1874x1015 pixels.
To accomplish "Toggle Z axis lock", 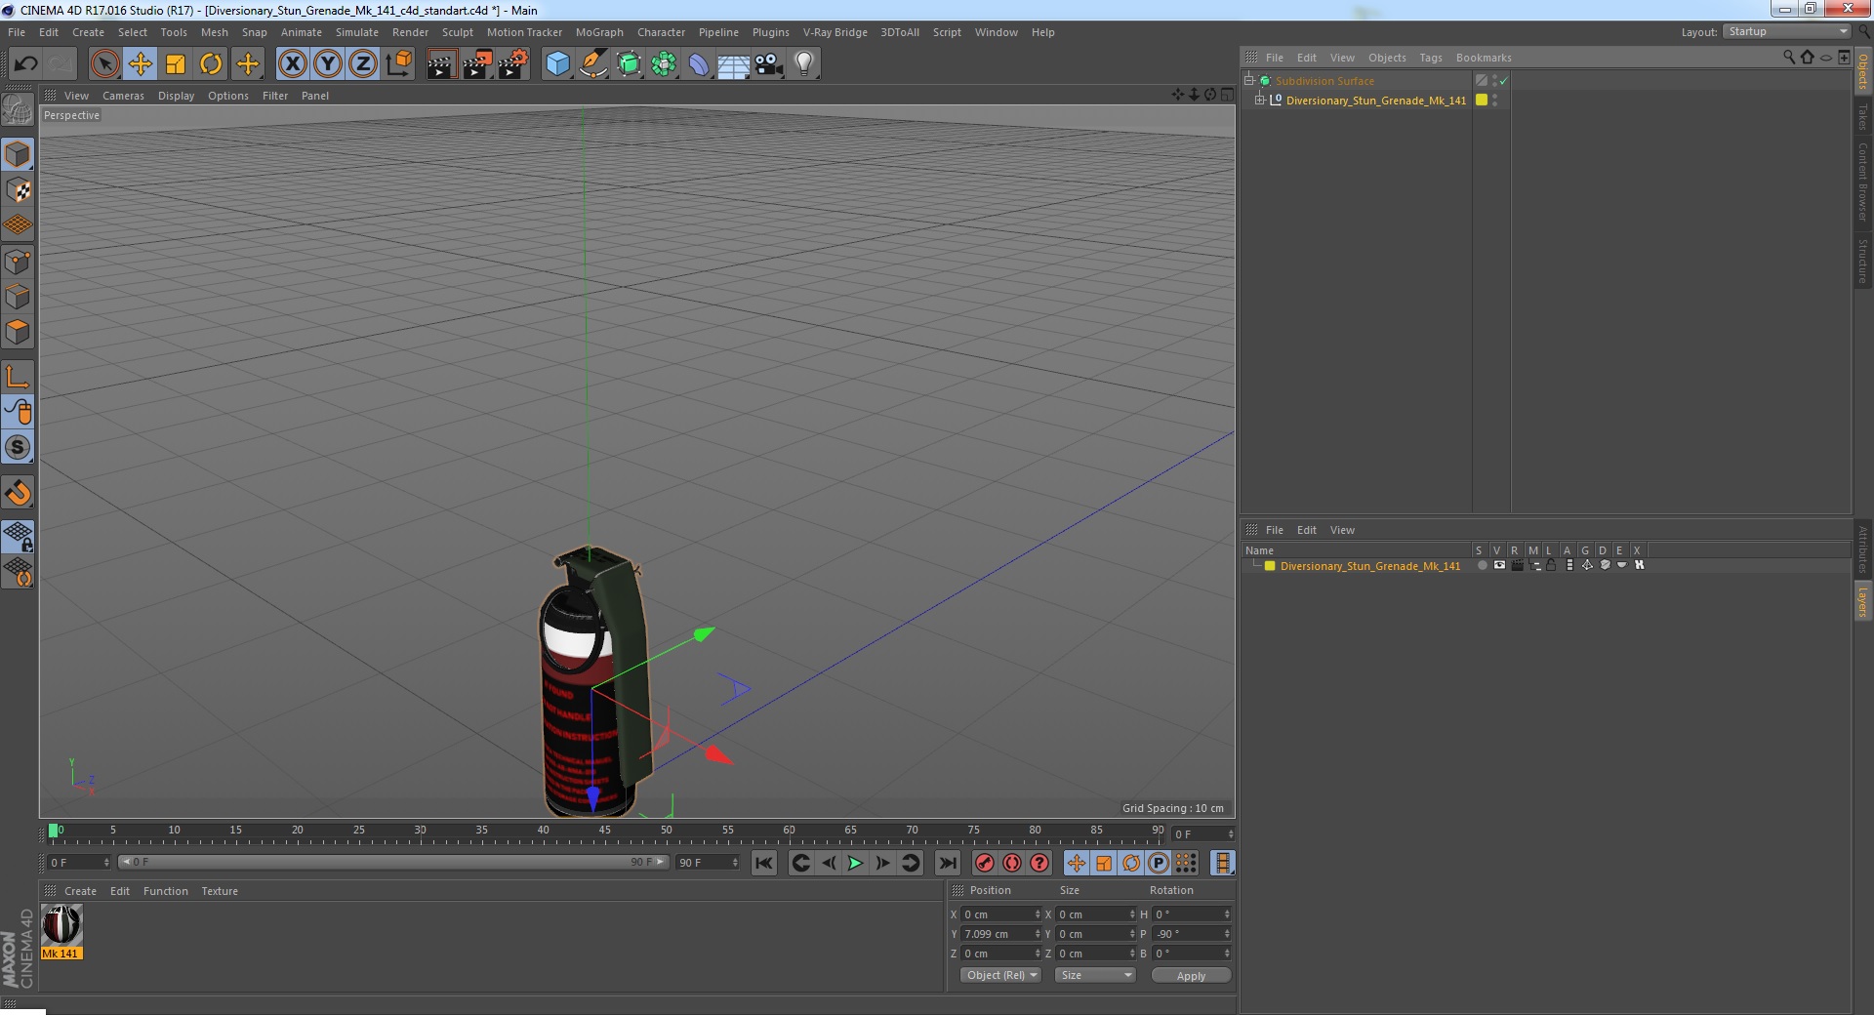I will click(363, 64).
